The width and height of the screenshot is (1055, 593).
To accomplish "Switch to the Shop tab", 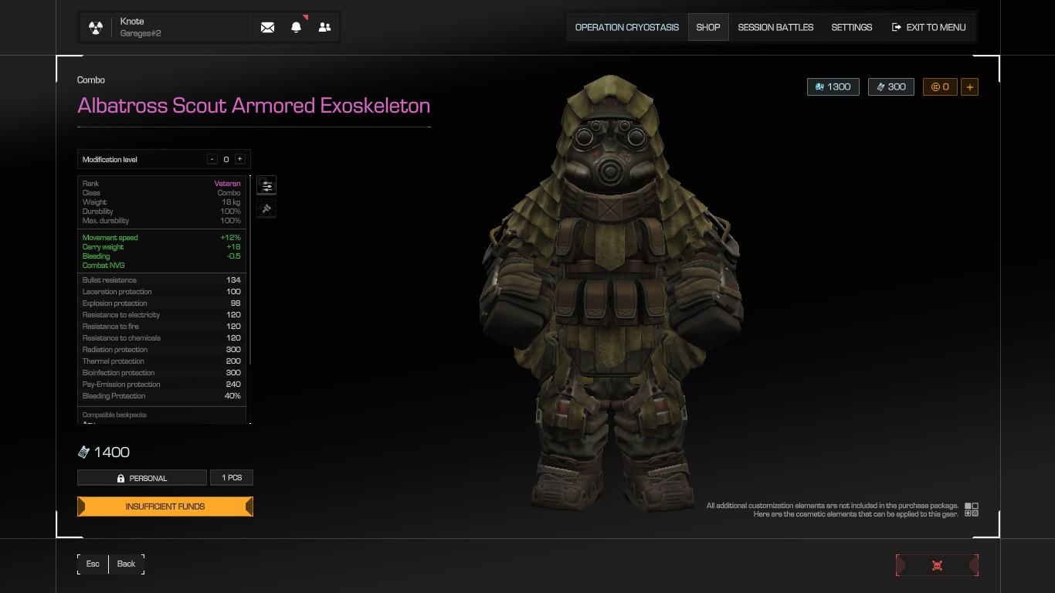I will [708, 27].
